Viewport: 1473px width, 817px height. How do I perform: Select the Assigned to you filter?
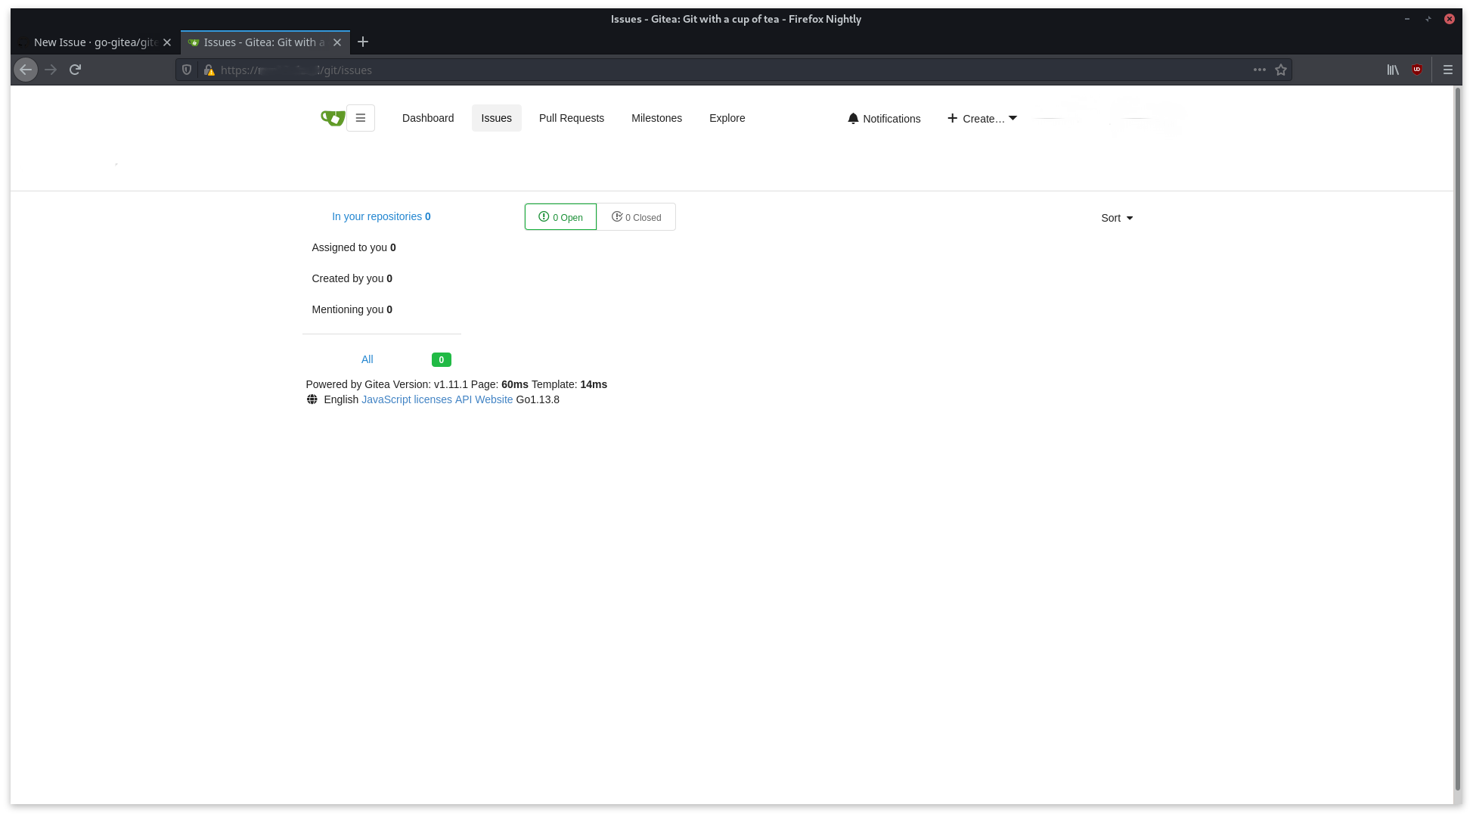click(x=352, y=247)
